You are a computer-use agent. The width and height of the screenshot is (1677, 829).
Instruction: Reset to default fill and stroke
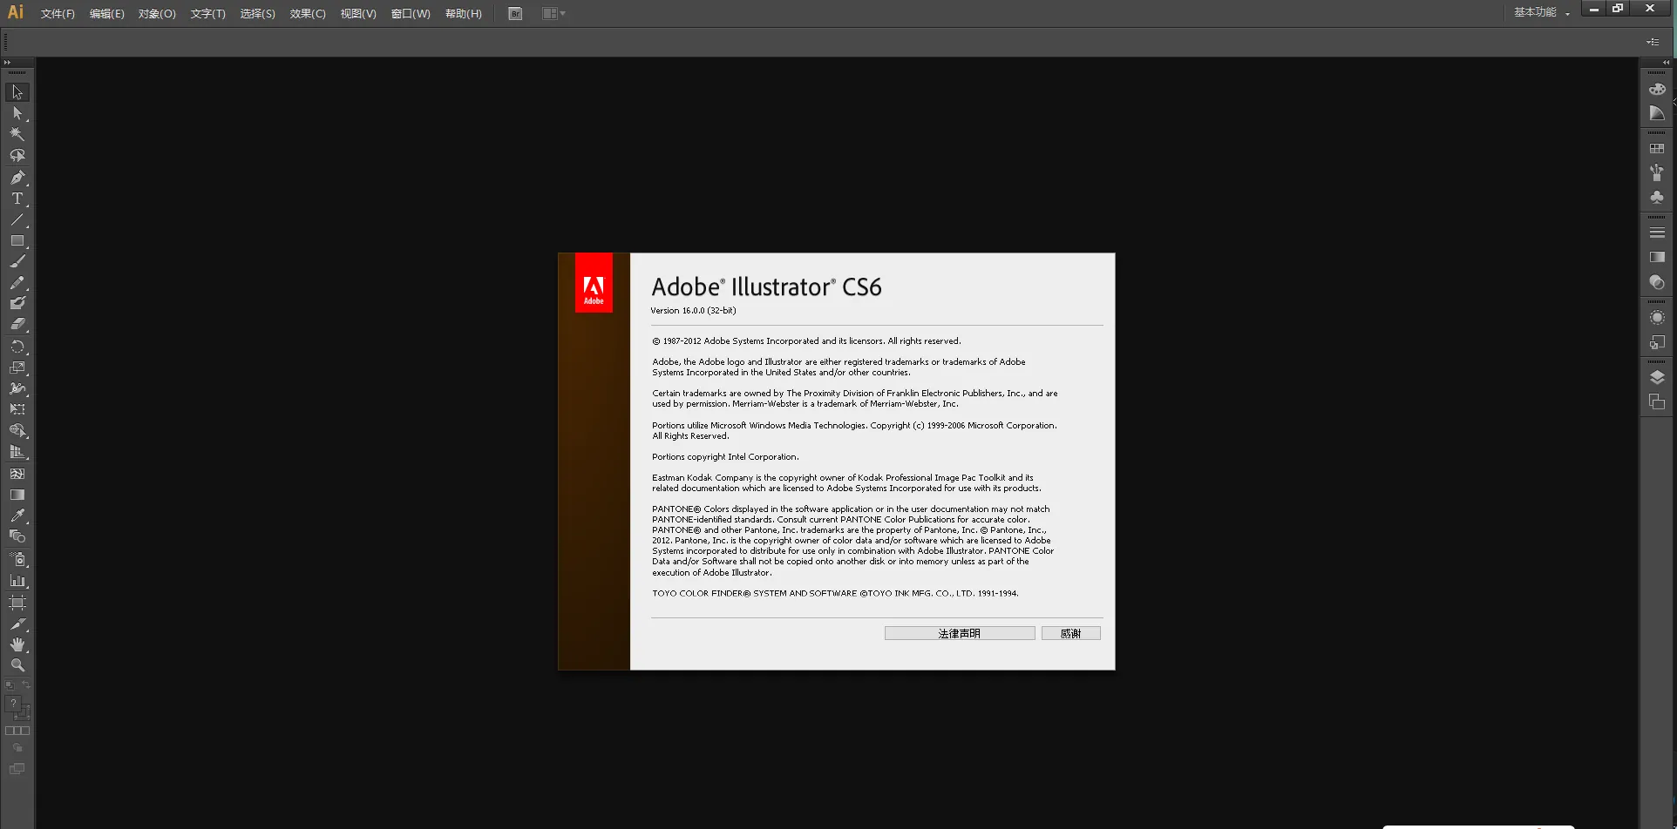pyautogui.click(x=10, y=685)
